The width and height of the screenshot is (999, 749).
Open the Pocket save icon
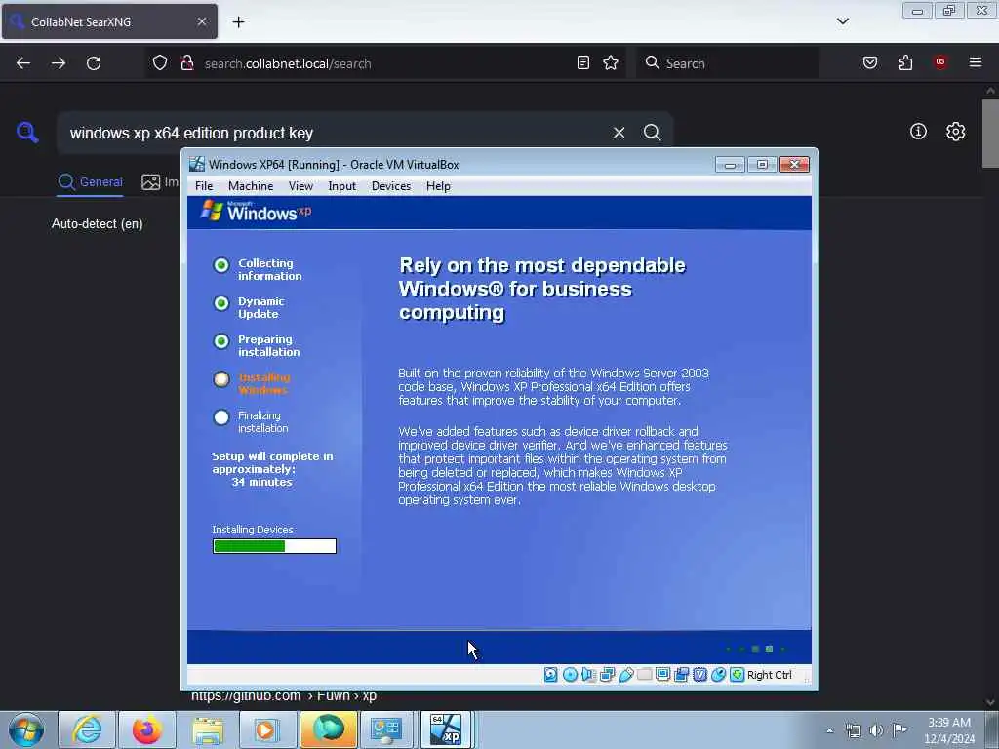870,62
